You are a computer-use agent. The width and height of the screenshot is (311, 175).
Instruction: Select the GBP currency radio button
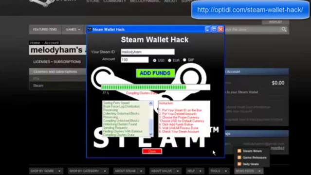coord(184,60)
